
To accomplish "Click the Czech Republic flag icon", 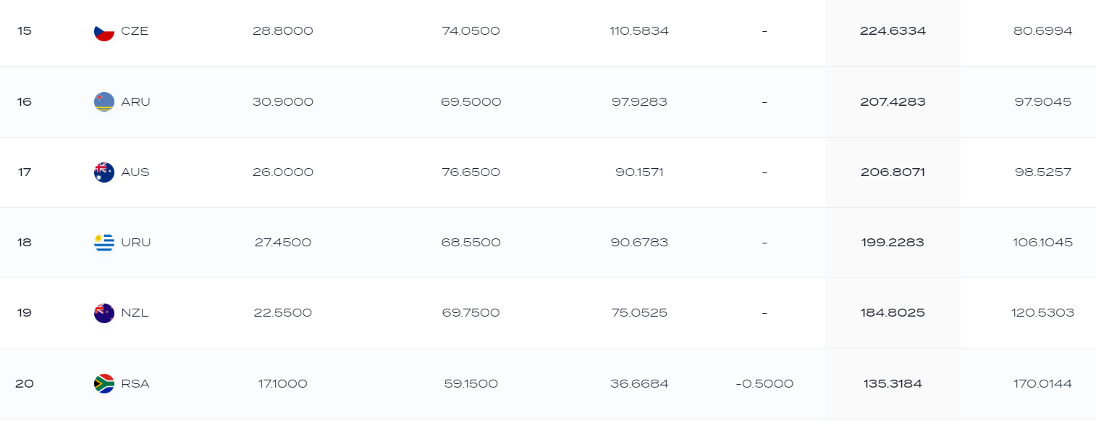I will click(104, 31).
